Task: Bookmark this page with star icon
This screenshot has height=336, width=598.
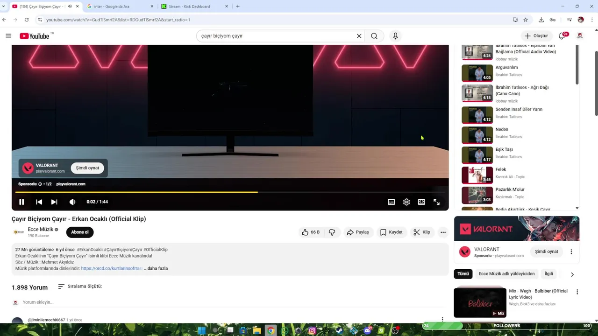Action: click(526, 20)
